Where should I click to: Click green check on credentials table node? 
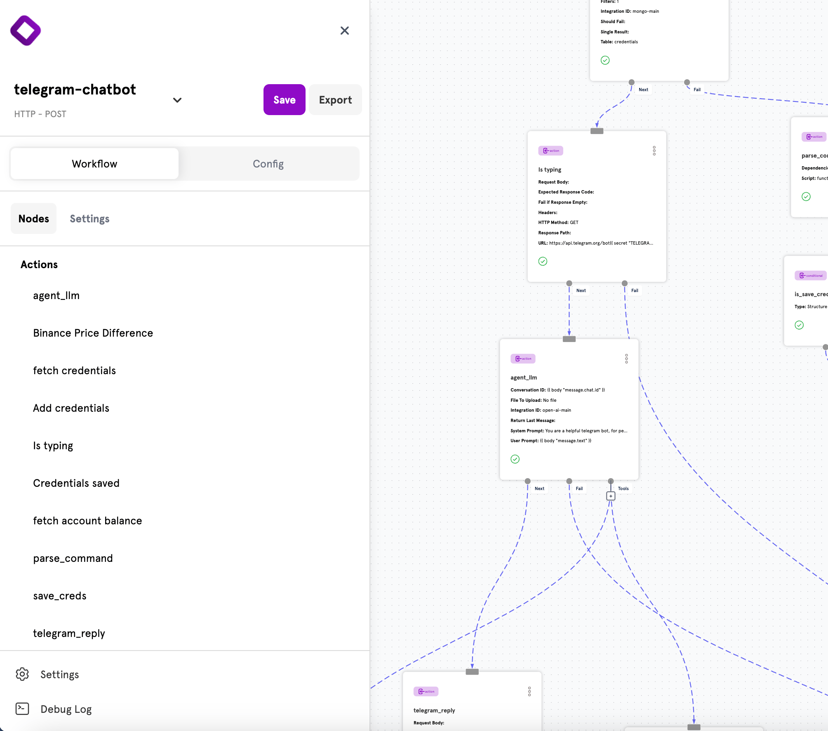(605, 60)
